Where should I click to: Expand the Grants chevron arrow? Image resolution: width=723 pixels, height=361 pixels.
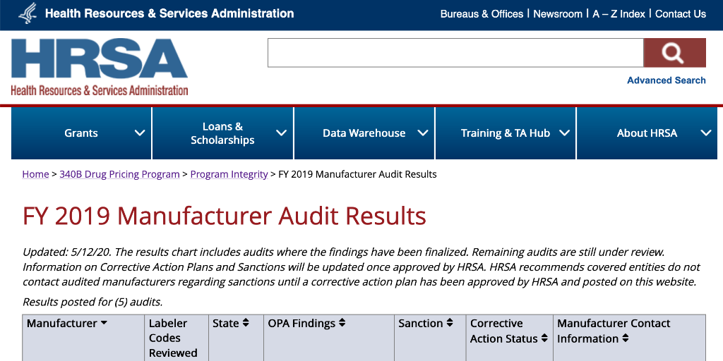[140, 133]
